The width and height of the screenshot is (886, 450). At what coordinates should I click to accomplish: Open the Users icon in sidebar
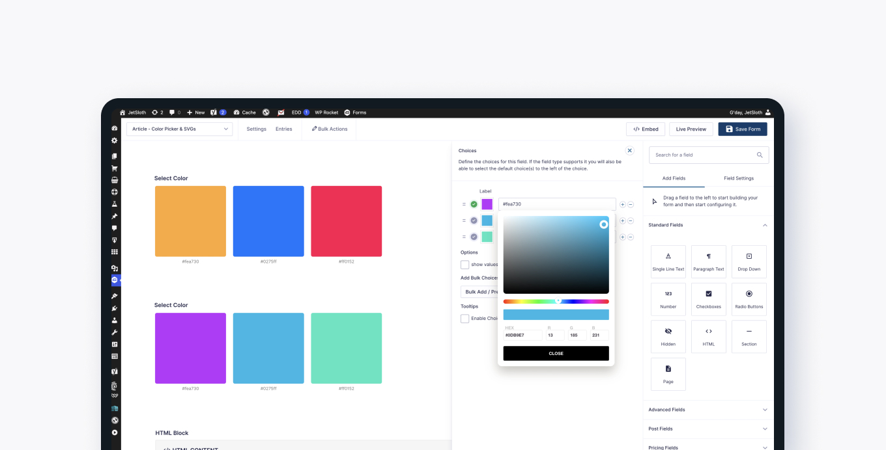115,320
